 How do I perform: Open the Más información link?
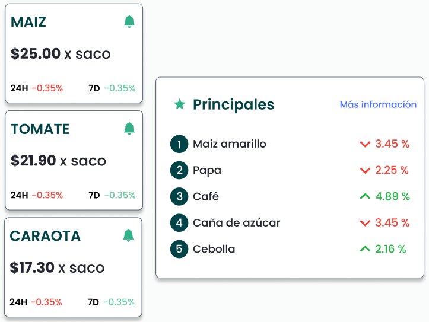(378, 104)
